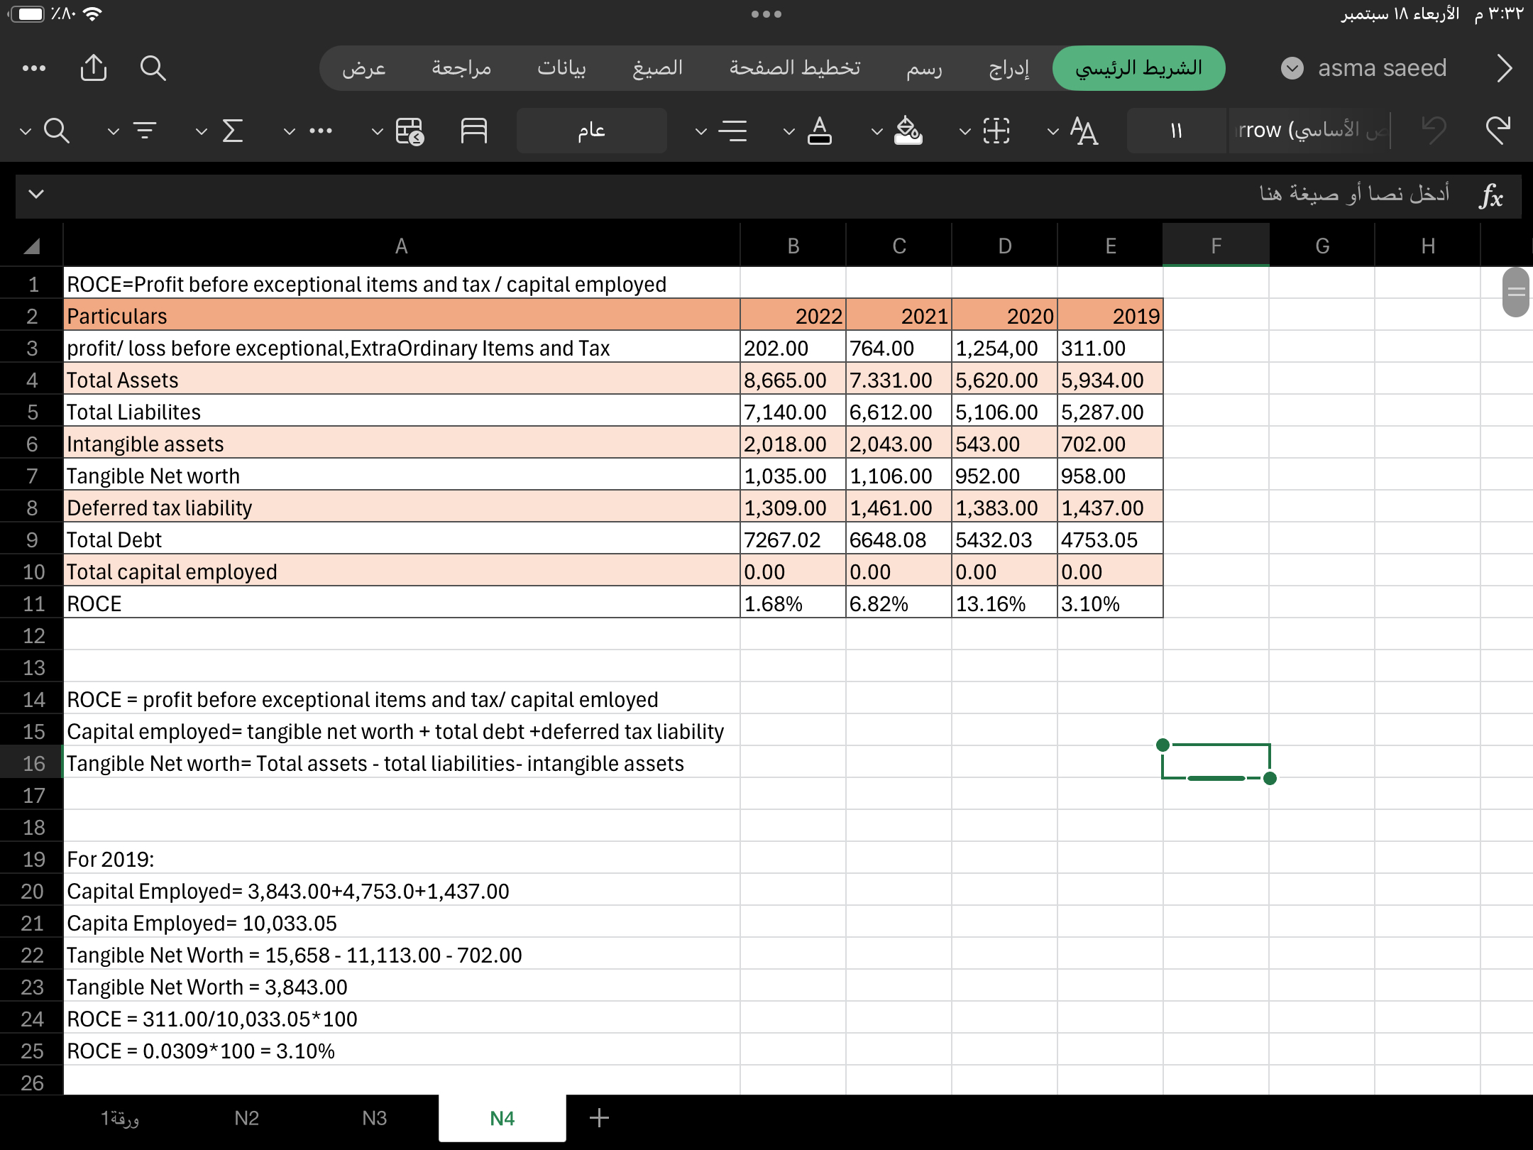Select column F header
1533x1150 pixels.
1216,246
